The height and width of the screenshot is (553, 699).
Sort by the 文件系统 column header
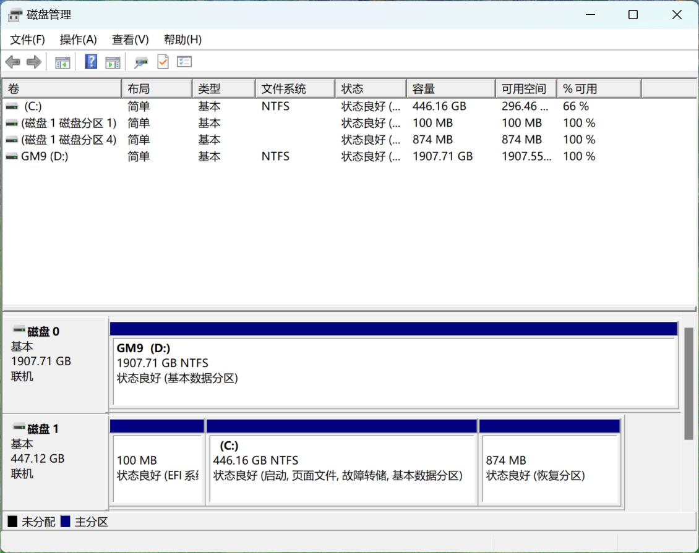pyautogui.click(x=294, y=89)
